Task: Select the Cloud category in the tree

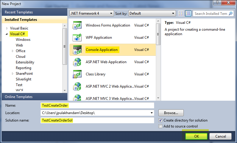Action: pos(21,57)
